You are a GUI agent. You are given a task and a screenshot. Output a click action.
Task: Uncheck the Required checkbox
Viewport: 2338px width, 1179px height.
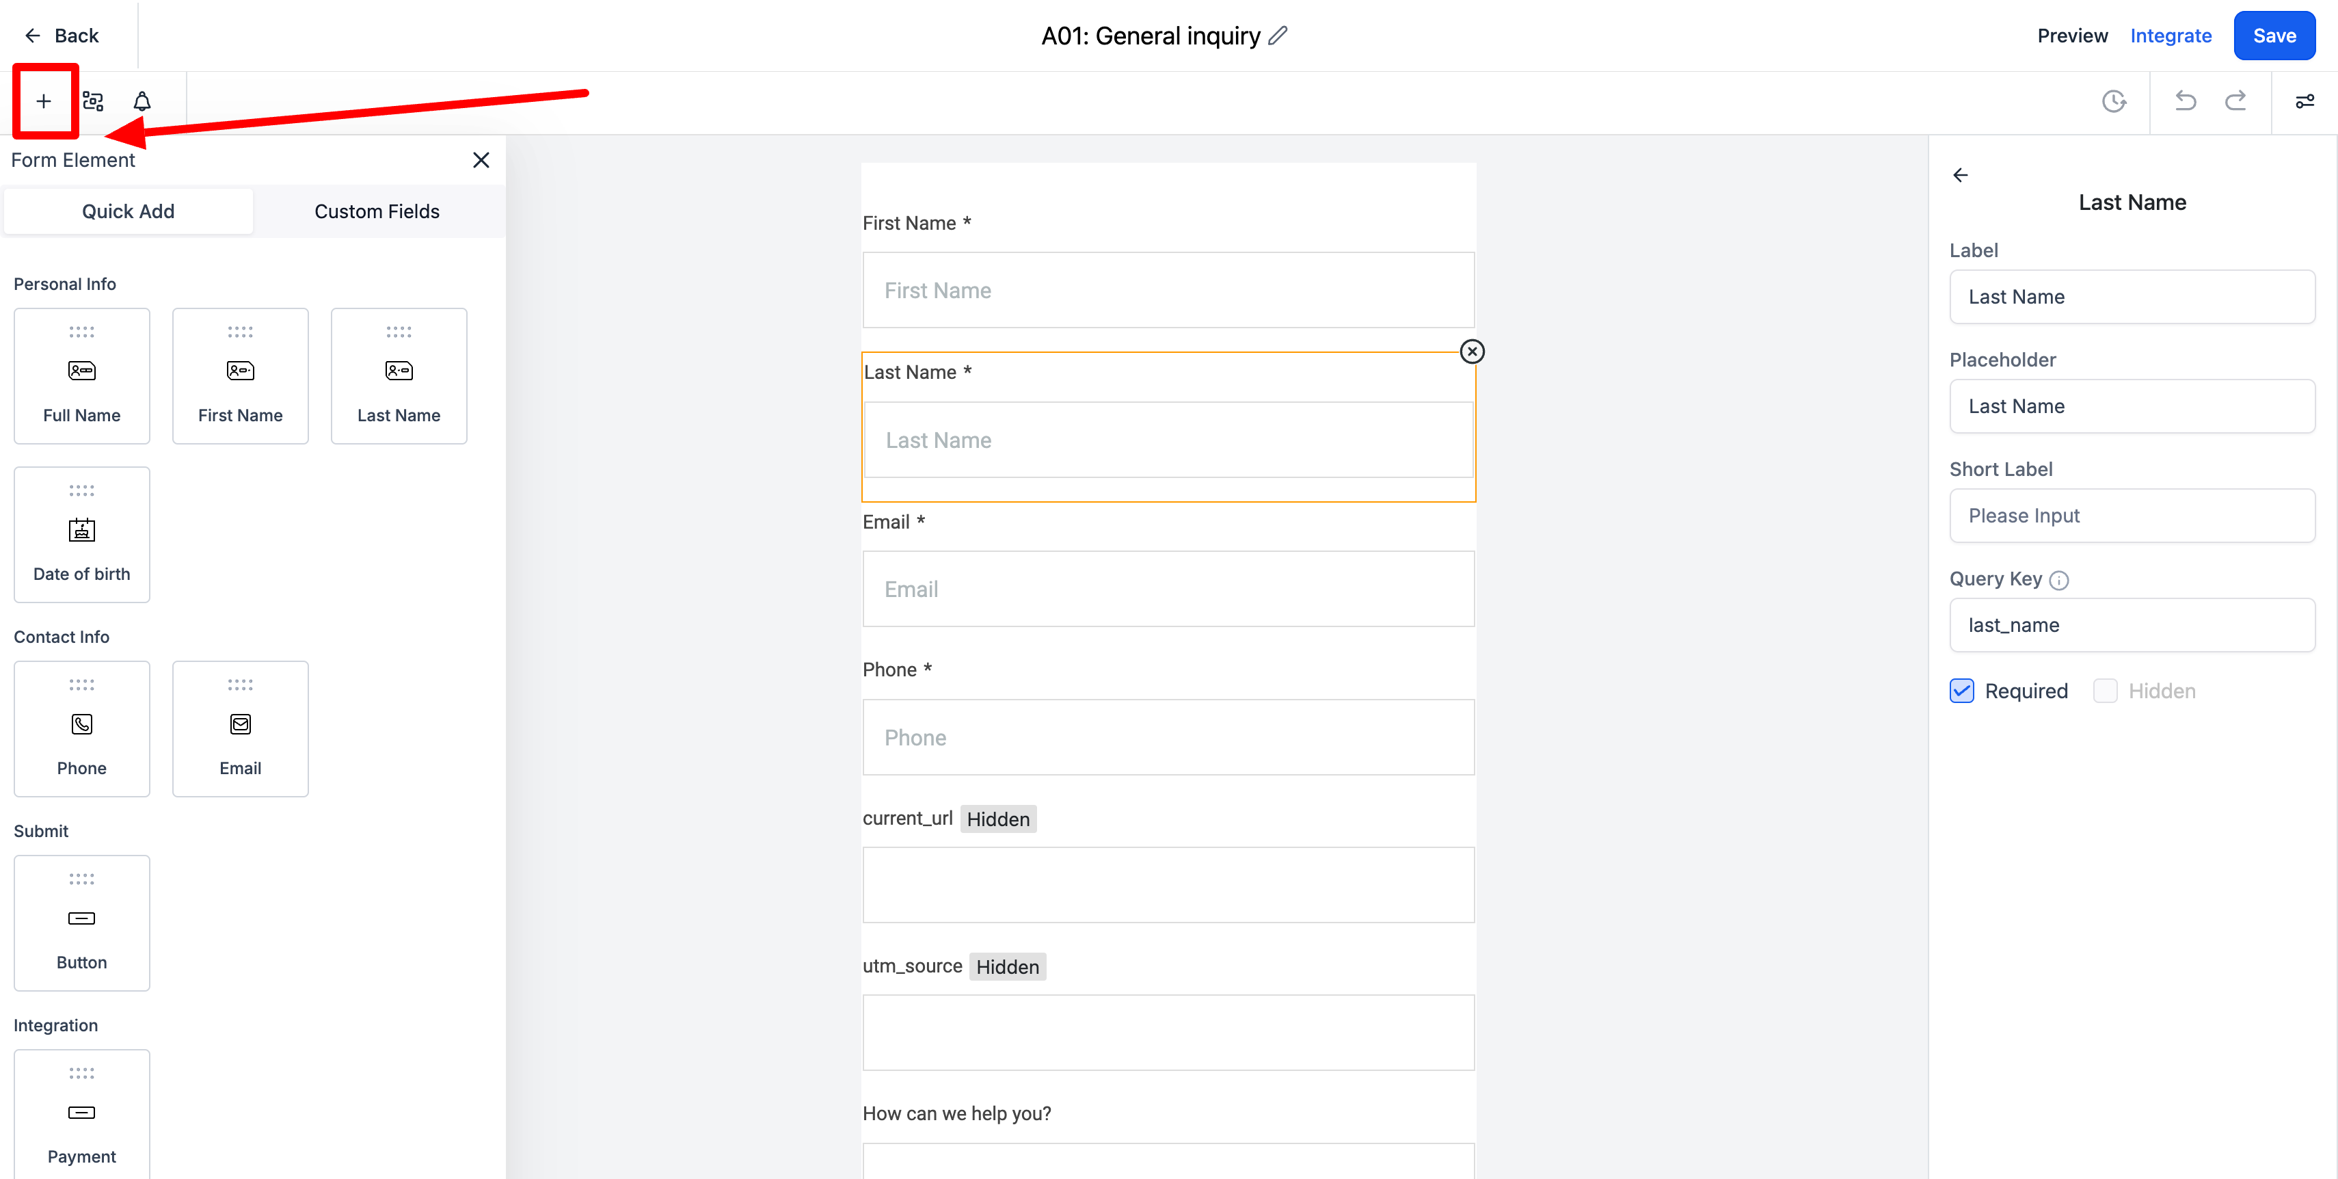click(1961, 691)
